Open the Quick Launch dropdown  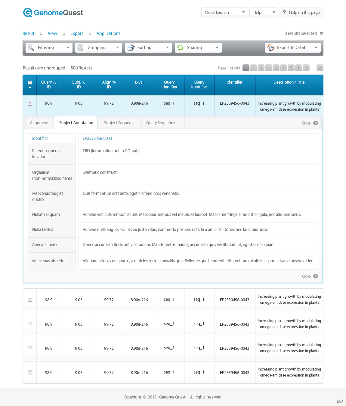tap(224, 12)
